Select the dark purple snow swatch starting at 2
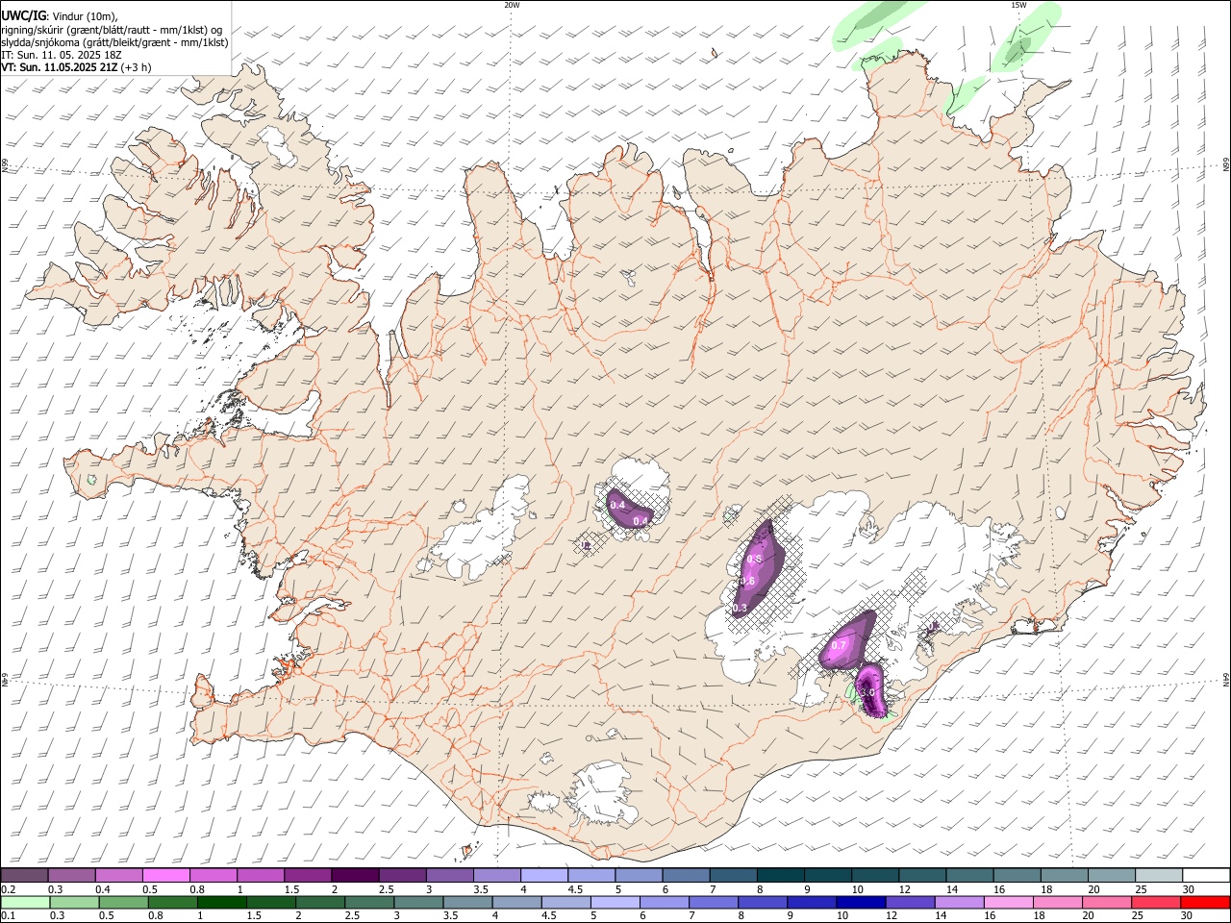 point(355,875)
